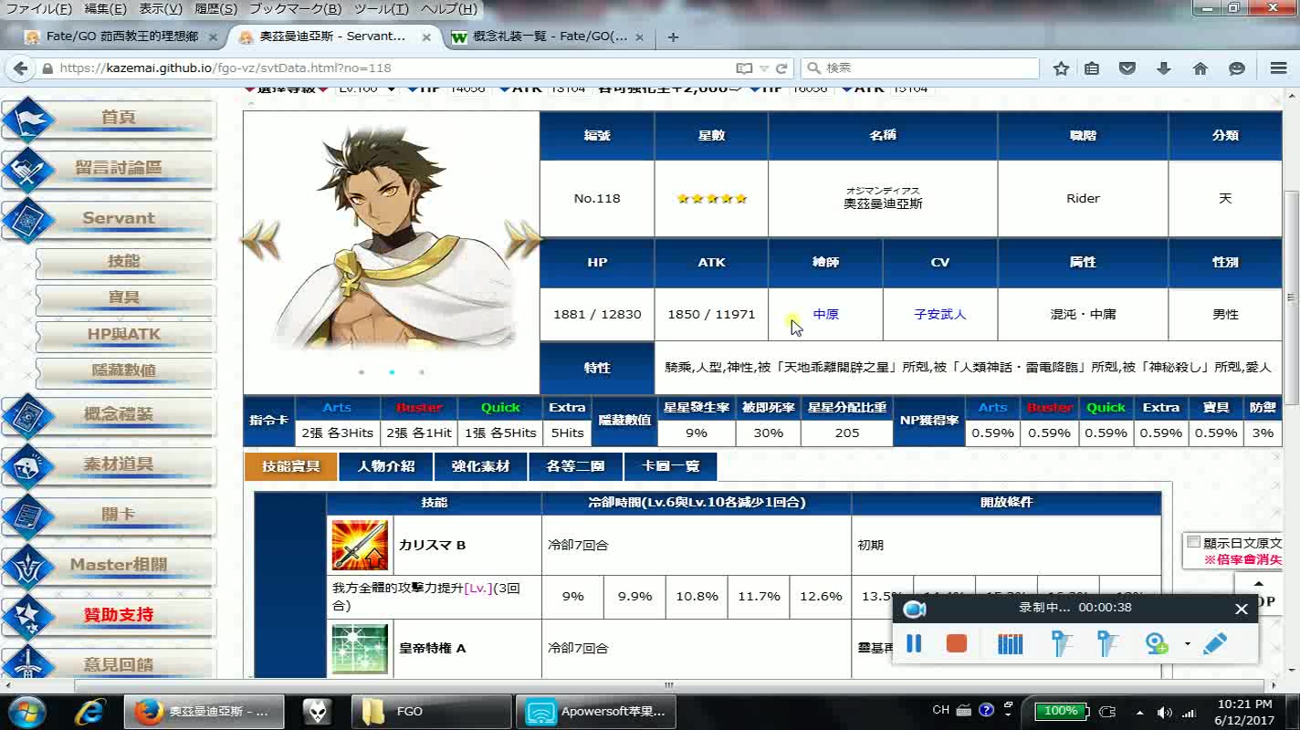The height and width of the screenshot is (730, 1300).
Task: Open the 留言討論區 discussion sidebar entry
Action: 109,169
